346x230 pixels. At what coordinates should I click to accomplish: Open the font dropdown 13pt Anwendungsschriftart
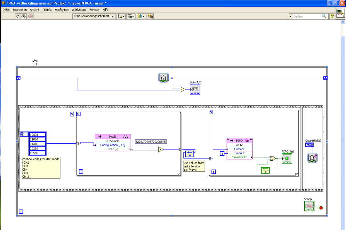(94, 16)
